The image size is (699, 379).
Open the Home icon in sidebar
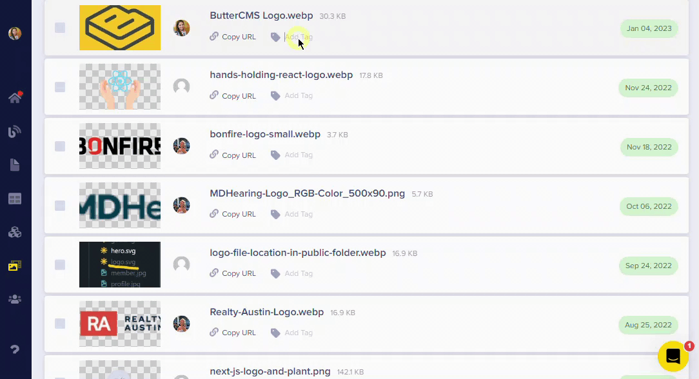coord(15,97)
